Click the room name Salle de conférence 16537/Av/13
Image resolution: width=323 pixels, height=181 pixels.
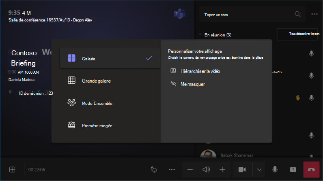[x=39, y=20]
